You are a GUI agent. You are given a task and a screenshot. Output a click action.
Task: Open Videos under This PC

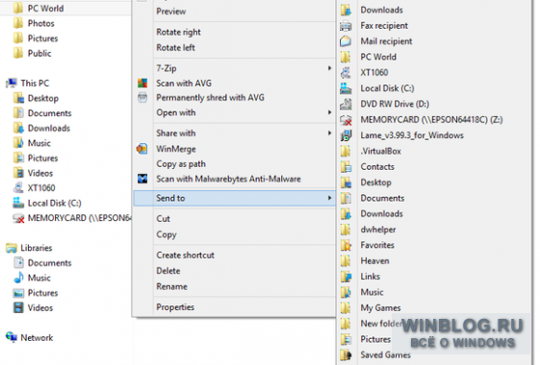click(40, 173)
